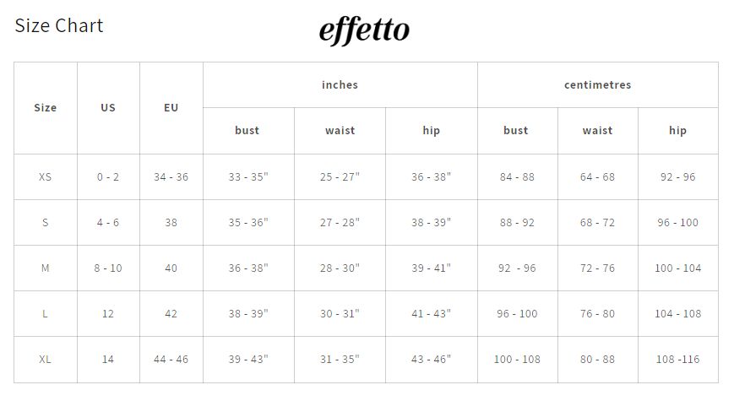Select the Size column header
Screen dimensions: 734x401
(x=46, y=108)
